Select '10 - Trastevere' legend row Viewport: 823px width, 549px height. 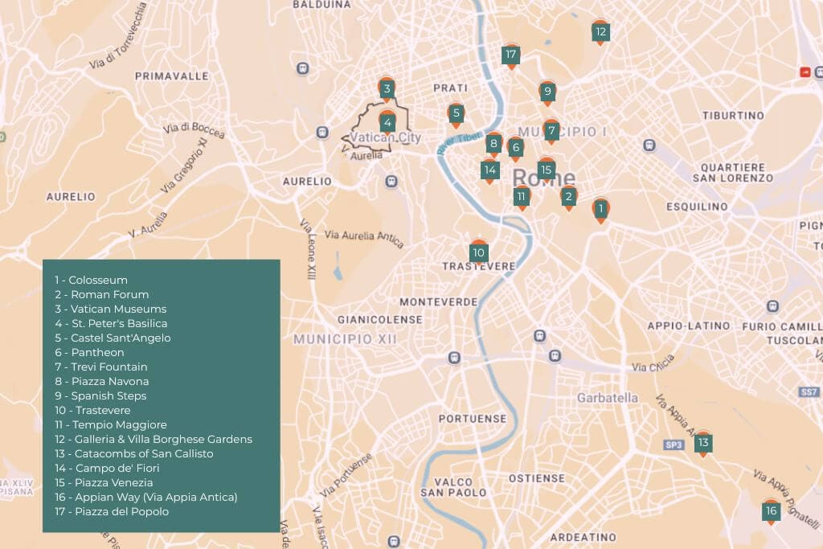point(93,410)
